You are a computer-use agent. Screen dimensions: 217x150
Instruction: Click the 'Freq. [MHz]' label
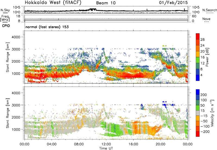click(x=5, y=18)
